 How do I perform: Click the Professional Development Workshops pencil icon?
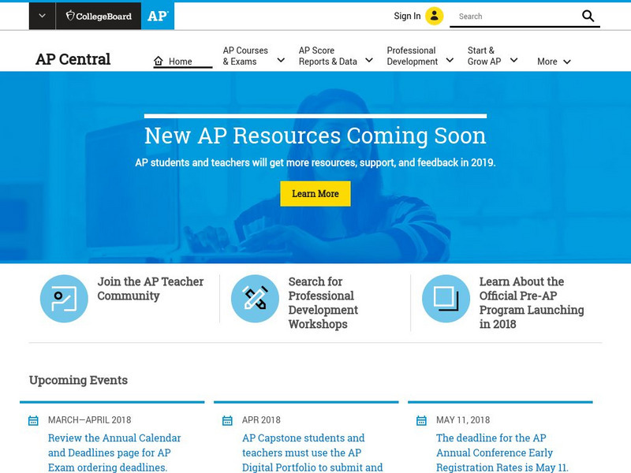click(x=255, y=299)
